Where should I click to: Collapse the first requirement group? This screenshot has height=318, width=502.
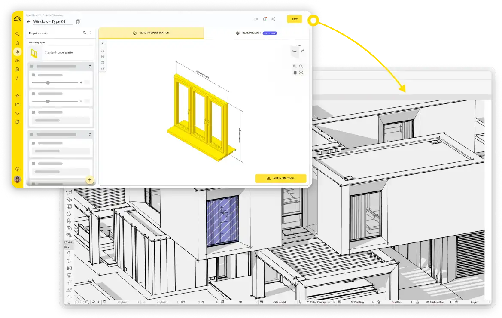pyautogui.click(x=90, y=67)
